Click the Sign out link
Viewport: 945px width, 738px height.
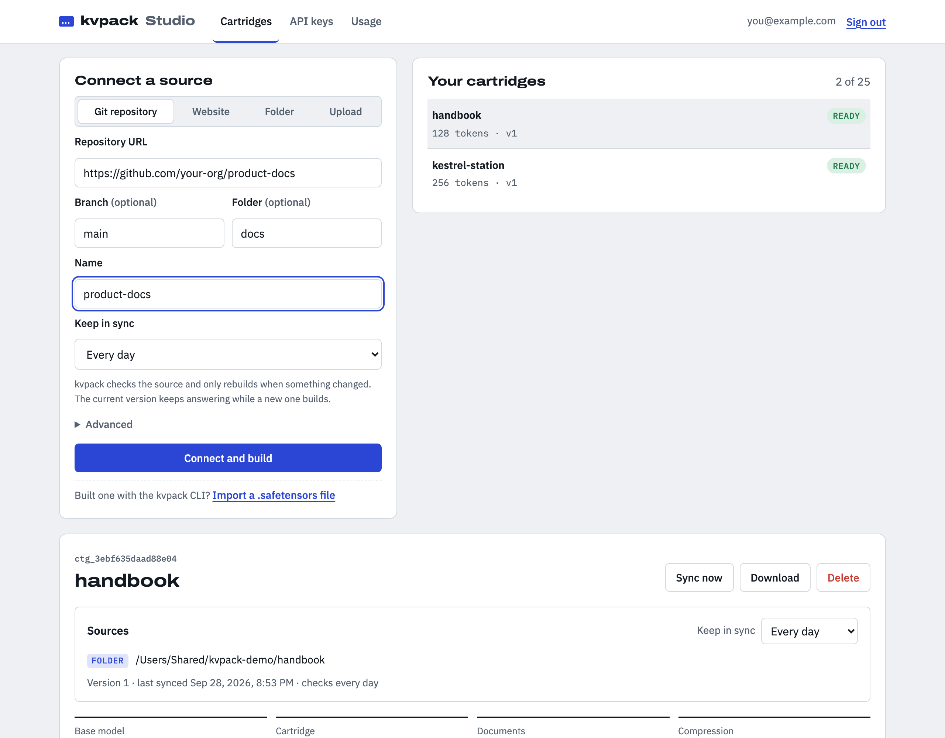(x=866, y=22)
